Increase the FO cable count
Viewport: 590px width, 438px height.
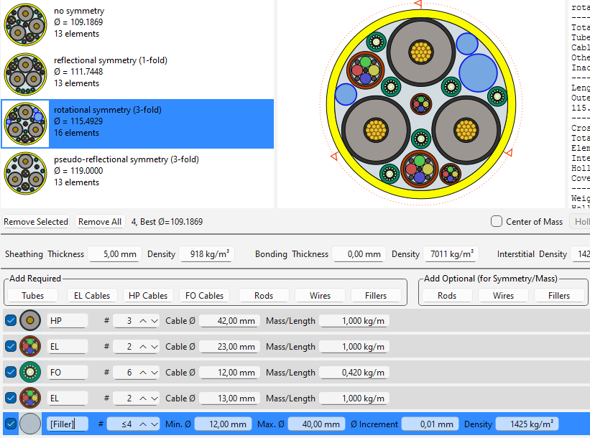(143, 373)
